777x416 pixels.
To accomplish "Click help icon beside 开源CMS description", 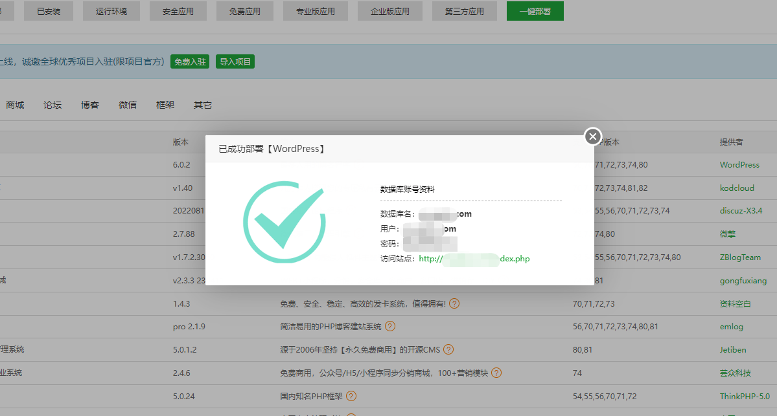I will pyautogui.click(x=448, y=350).
